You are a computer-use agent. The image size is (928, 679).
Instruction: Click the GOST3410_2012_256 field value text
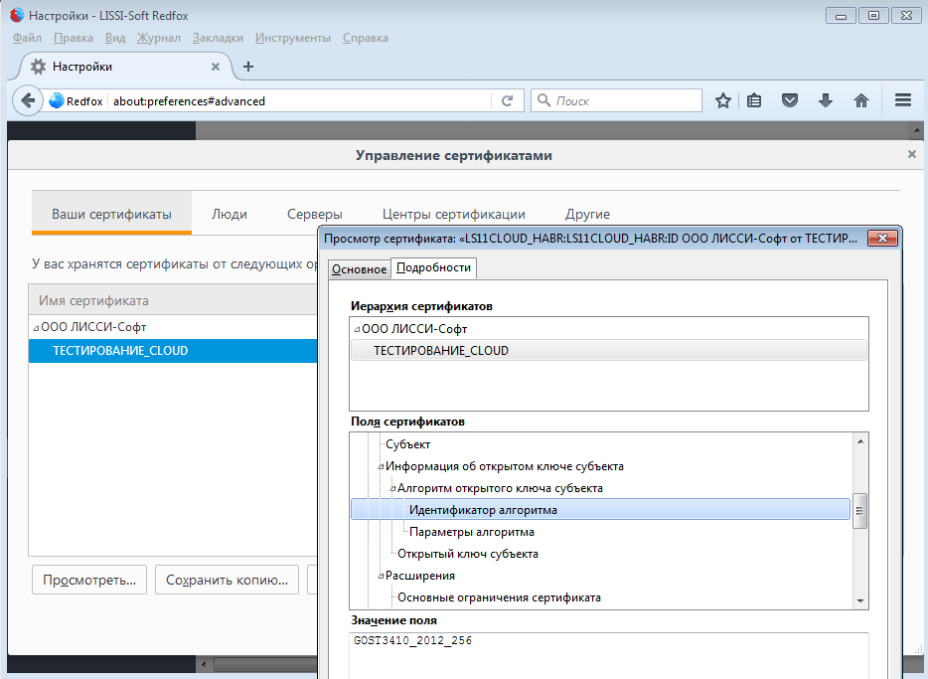pyautogui.click(x=412, y=640)
